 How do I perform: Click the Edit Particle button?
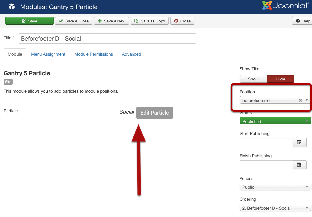[155, 113]
